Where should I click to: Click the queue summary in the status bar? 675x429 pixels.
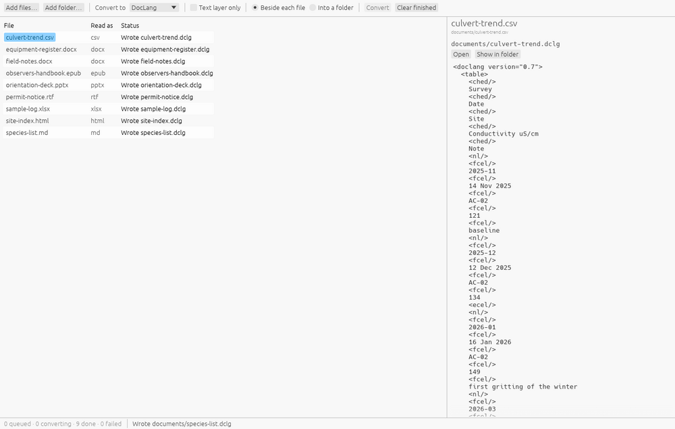click(62, 424)
